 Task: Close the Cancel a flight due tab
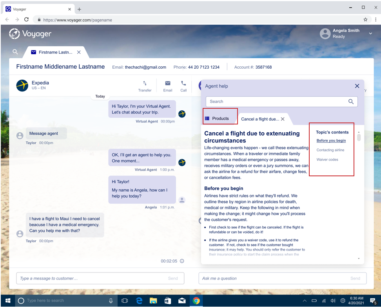tap(283, 119)
